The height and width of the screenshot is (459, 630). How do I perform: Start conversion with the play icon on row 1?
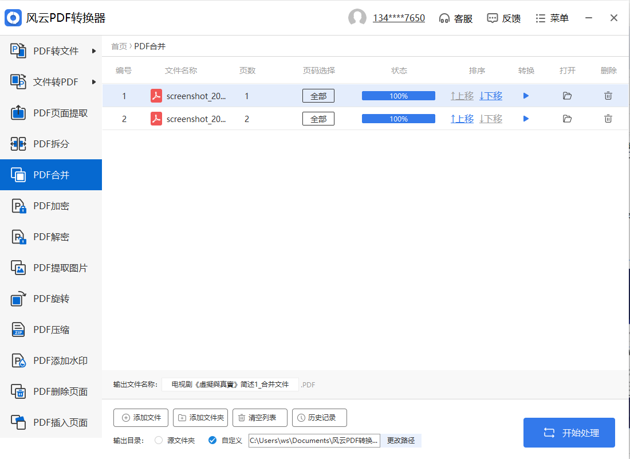coord(526,96)
